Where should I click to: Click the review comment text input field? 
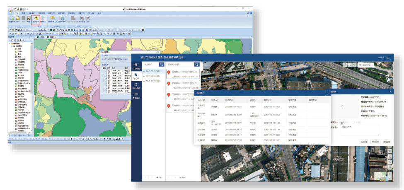click(x=361, y=131)
